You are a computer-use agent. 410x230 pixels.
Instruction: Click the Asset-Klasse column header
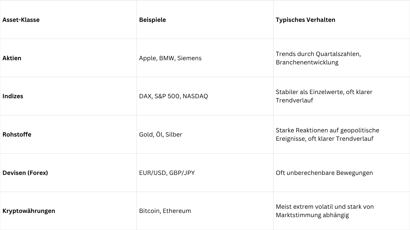click(x=21, y=20)
